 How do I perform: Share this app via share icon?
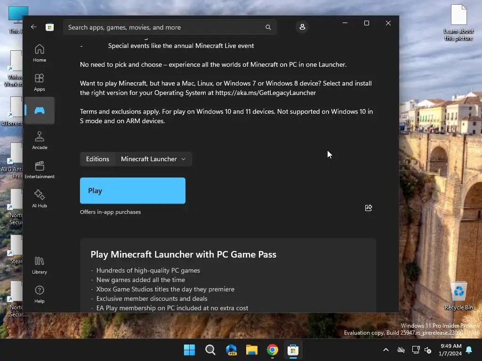coord(368,208)
